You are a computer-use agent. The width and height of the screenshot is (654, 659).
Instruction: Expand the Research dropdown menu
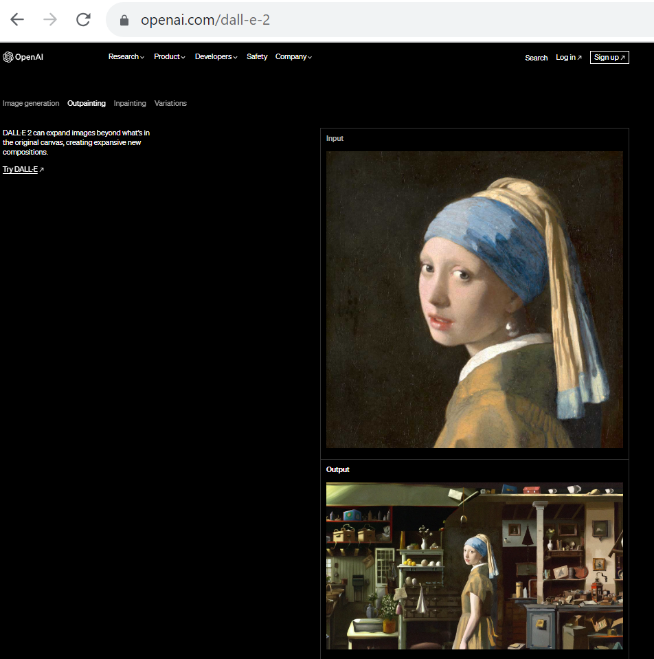coord(126,57)
